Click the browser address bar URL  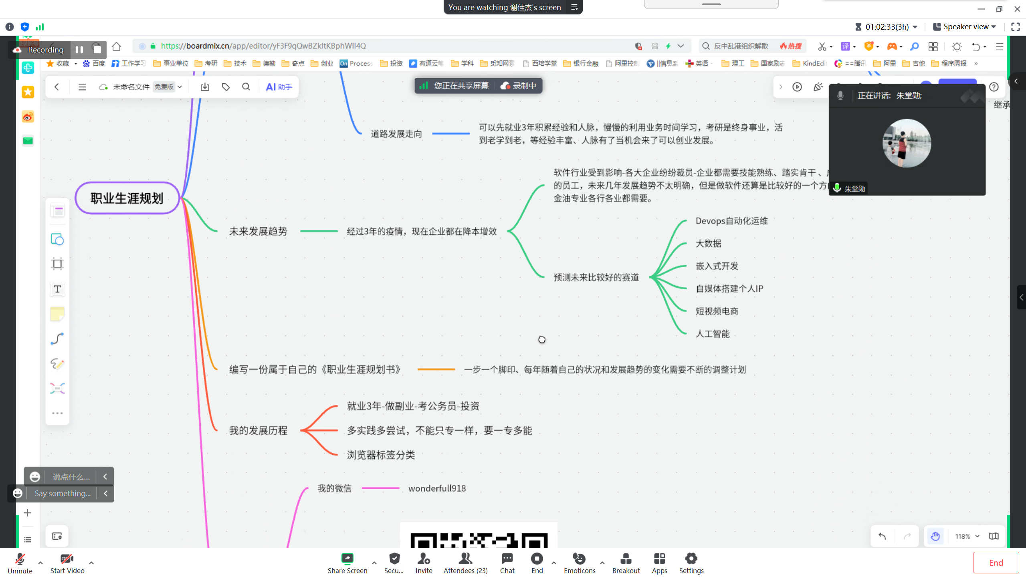(263, 46)
